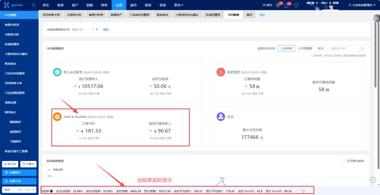
Task: Open the bell notifications with 29 badge
Action: click(x=287, y=5)
